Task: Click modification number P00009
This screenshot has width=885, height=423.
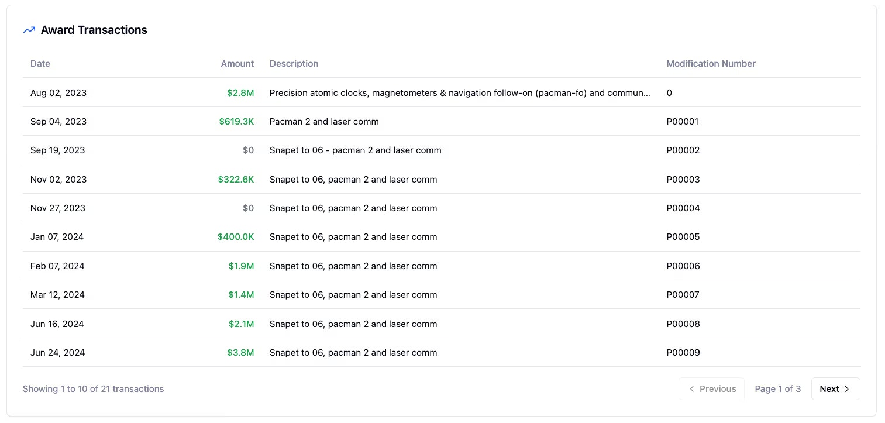Action: click(683, 352)
